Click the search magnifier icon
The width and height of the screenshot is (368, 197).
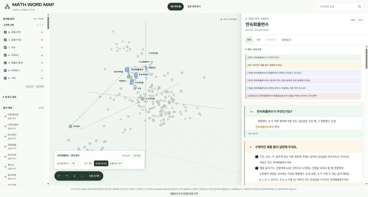[x=359, y=7]
